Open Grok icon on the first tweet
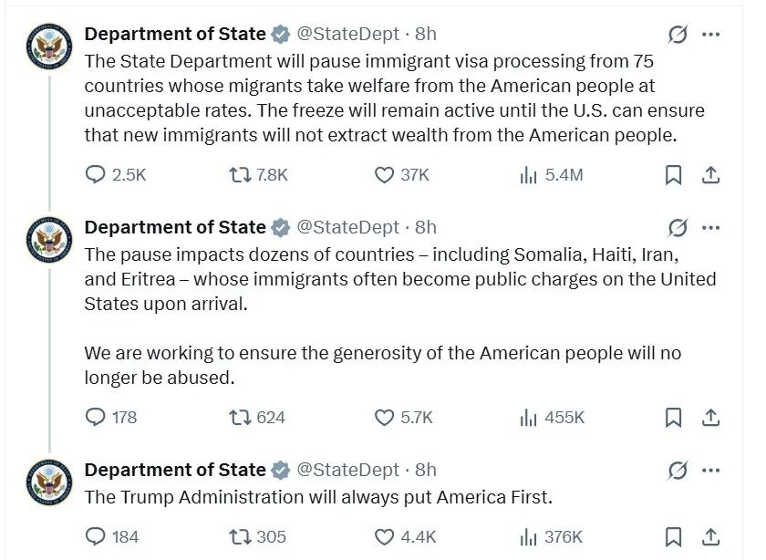The width and height of the screenshot is (766, 560). pyautogui.click(x=678, y=35)
